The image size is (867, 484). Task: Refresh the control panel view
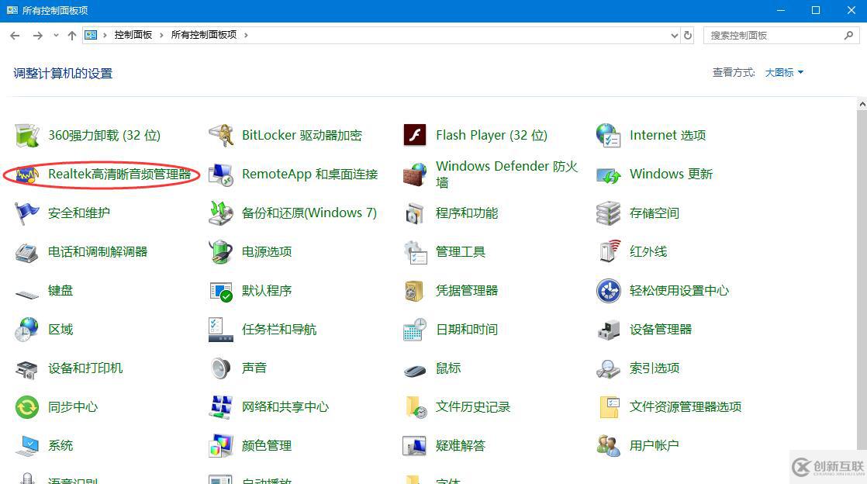pos(688,36)
